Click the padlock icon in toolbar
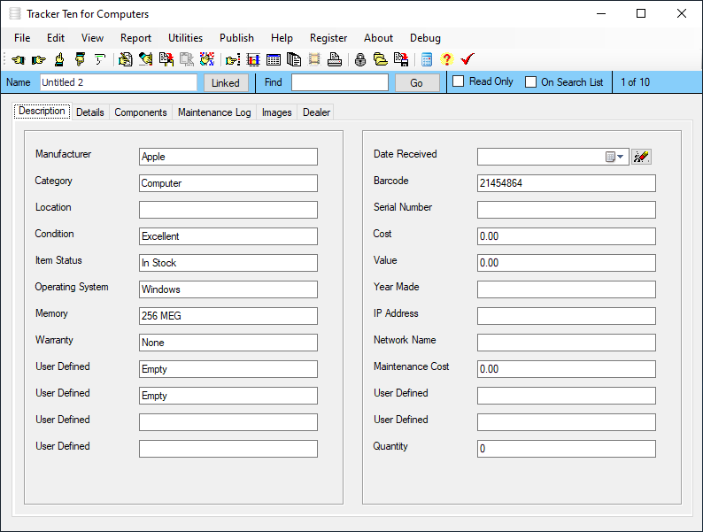 360,60
